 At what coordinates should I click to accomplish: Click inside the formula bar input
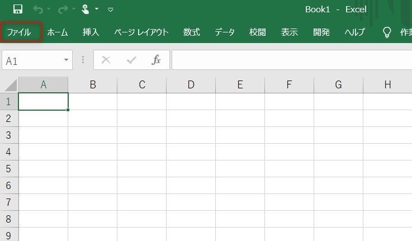[291, 60]
